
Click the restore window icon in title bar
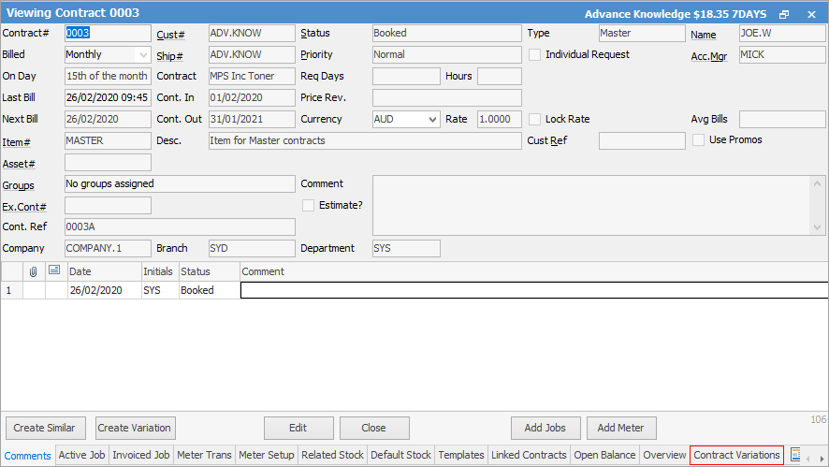pos(784,13)
